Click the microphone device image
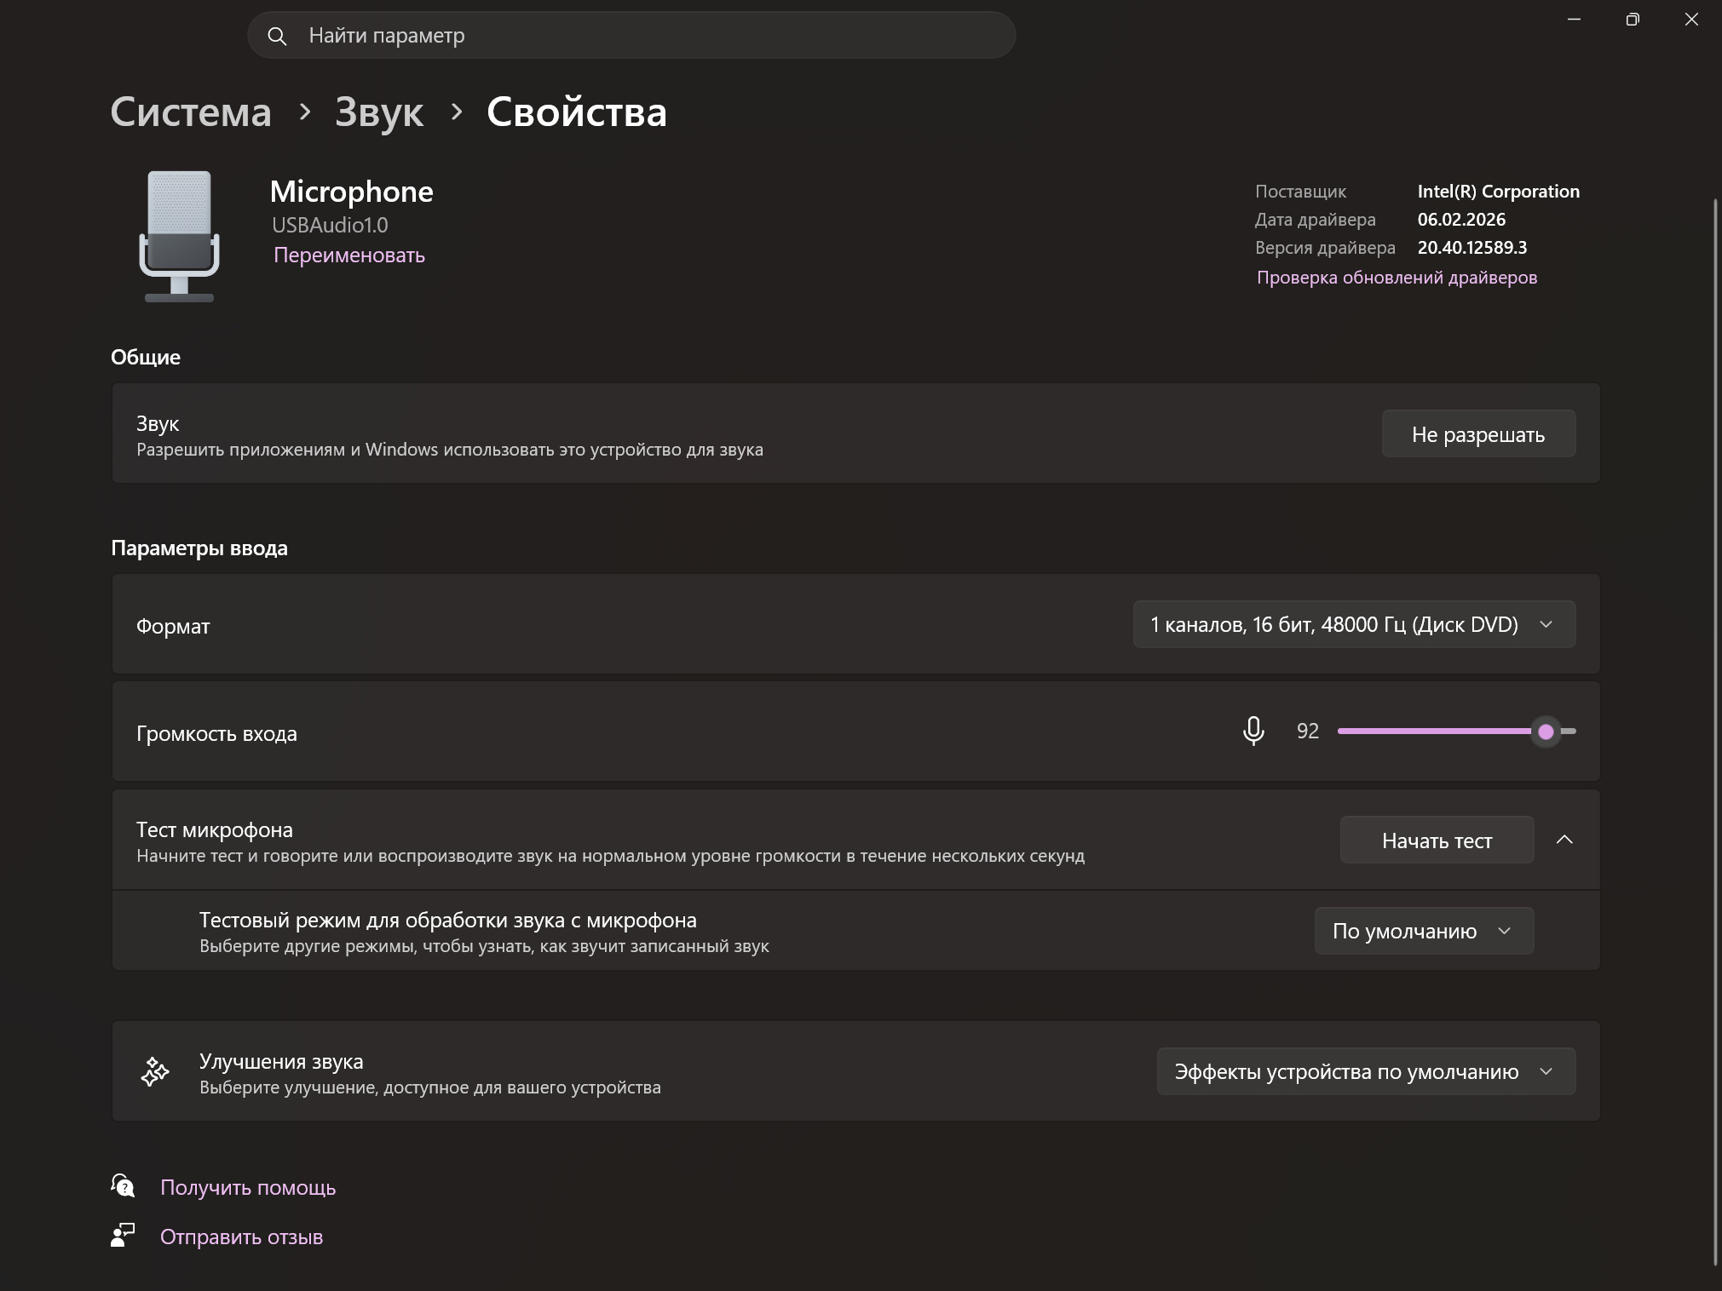 [x=179, y=237]
